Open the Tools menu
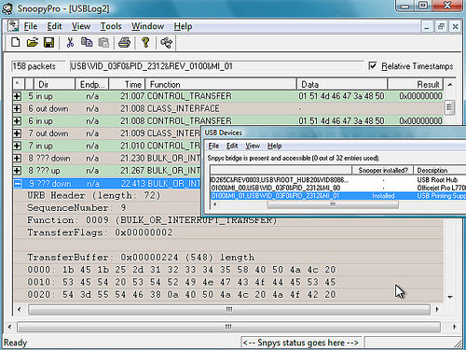The width and height of the screenshot is (466, 350). click(x=111, y=26)
